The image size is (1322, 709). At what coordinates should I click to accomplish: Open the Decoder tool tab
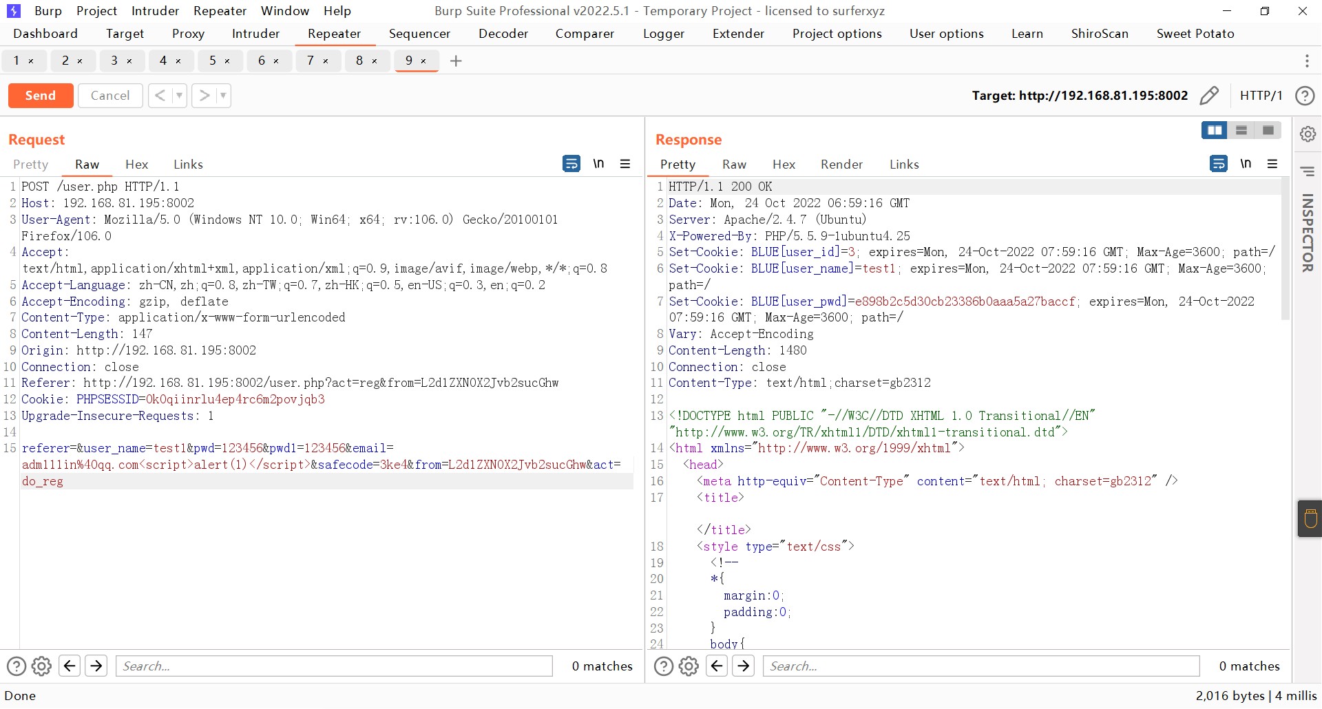point(503,34)
